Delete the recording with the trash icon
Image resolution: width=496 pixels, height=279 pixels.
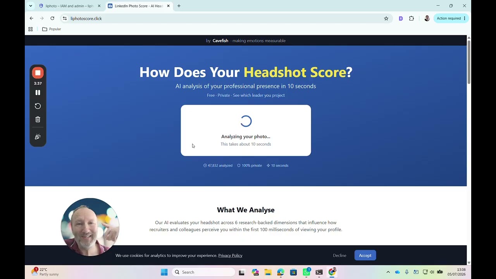click(x=38, y=119)
